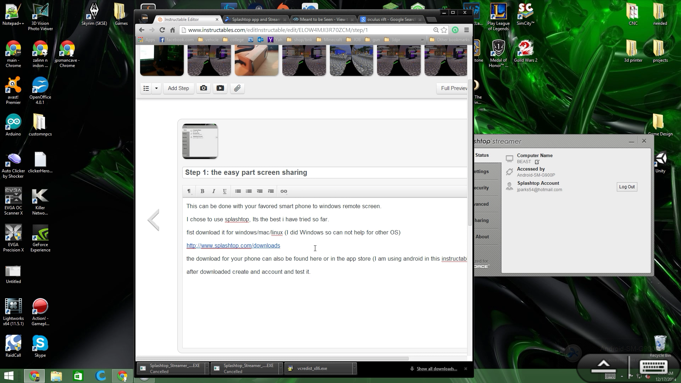The width and height of the screenshot is (681, 383).
Task: Click the Unordered List icon
Action: [x=238, y=191]
